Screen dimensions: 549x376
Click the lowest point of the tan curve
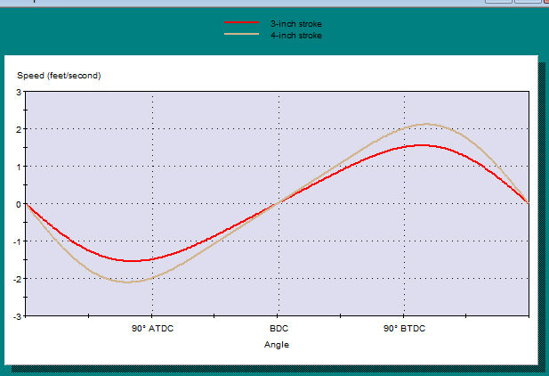tap(130, 282)
